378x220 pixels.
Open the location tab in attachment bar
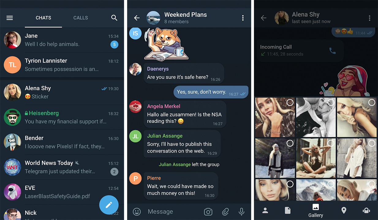344,210
